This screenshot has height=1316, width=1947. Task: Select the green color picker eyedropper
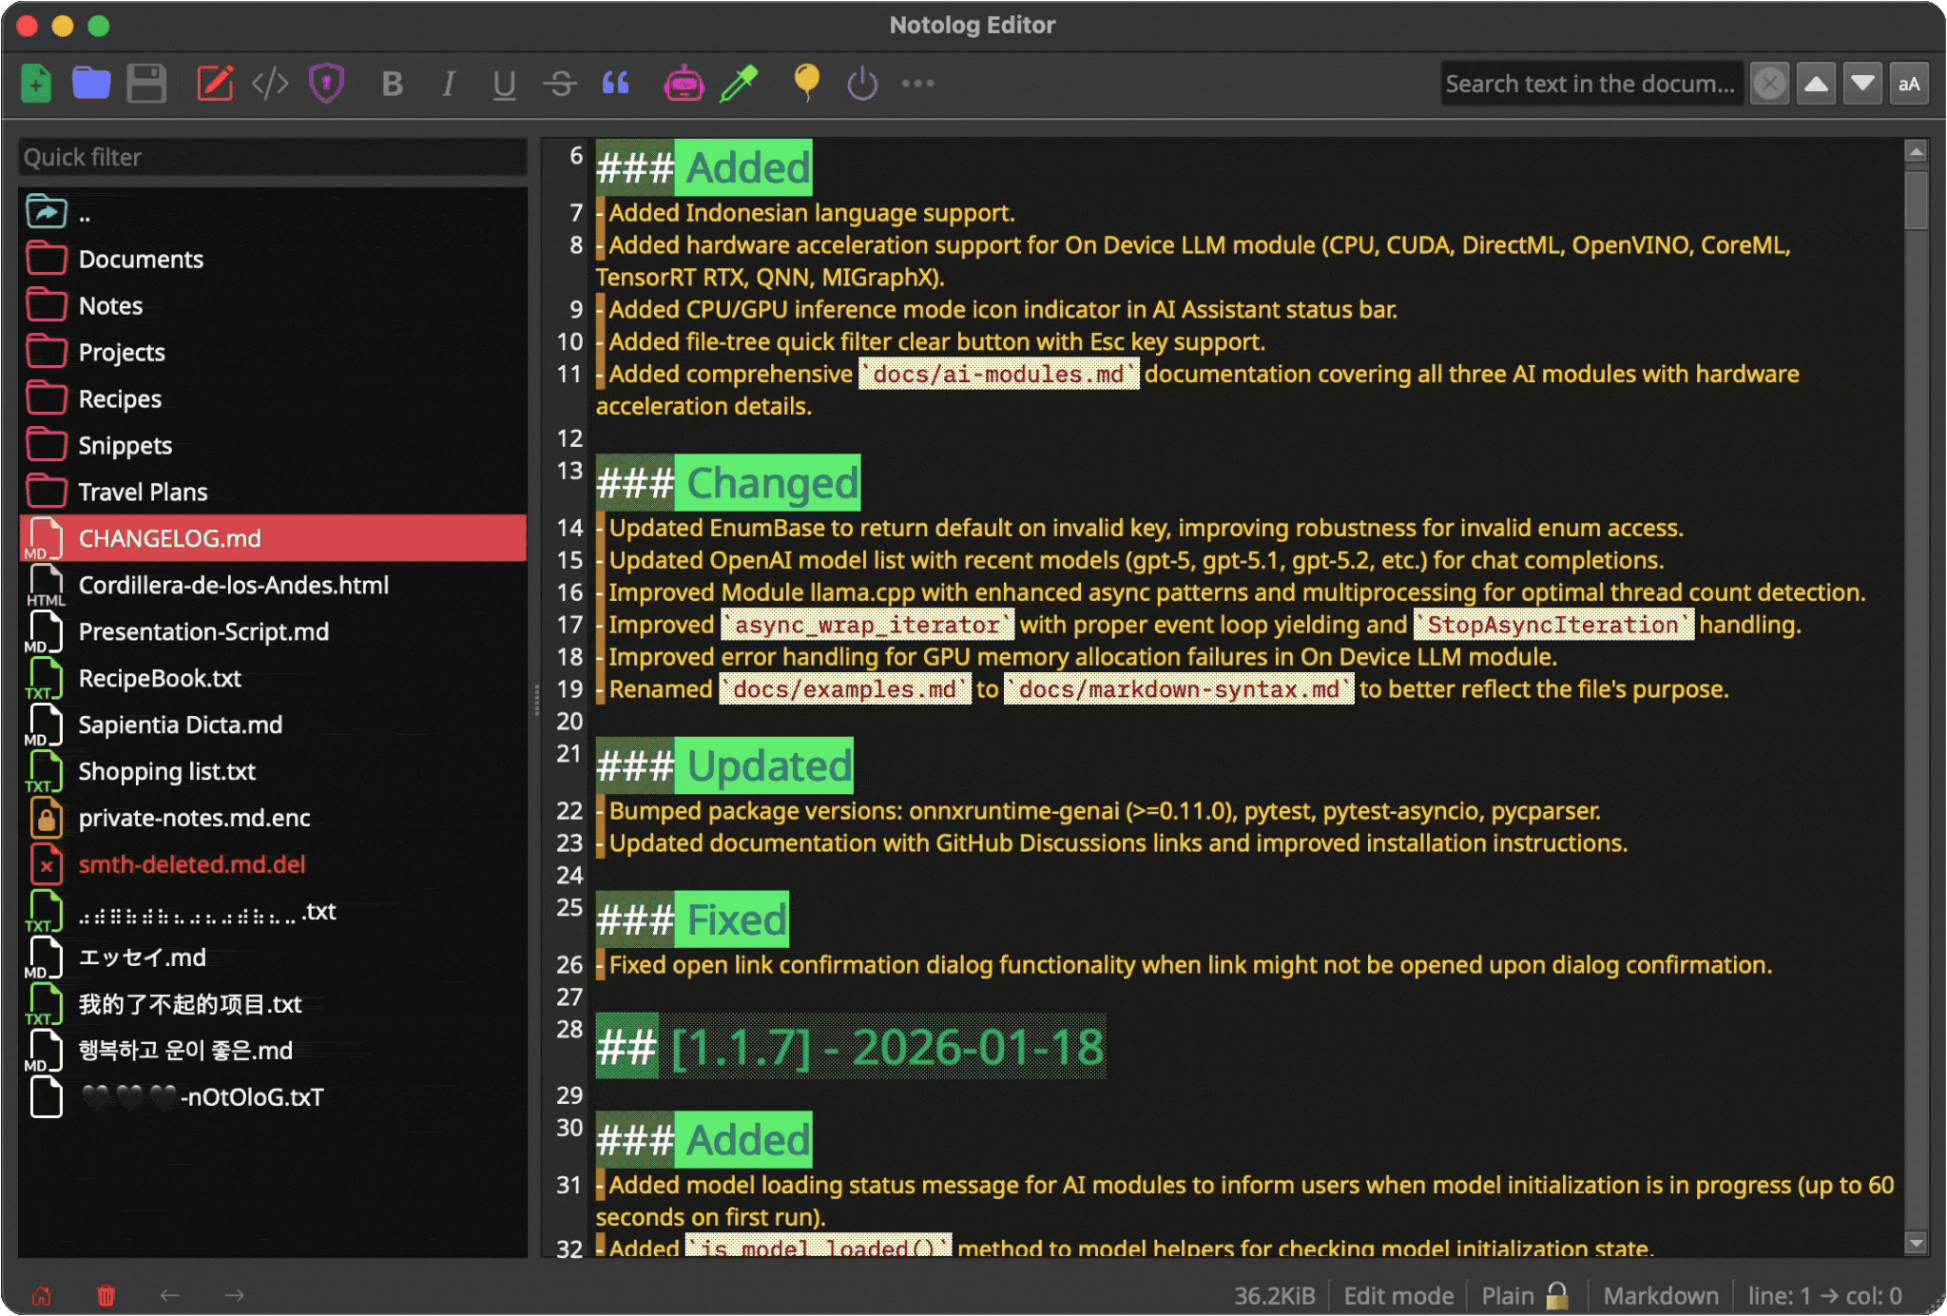coord(739,84)
